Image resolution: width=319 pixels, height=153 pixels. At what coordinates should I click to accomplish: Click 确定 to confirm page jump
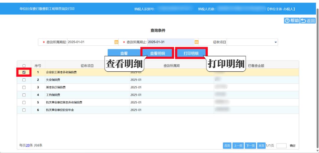[292, 145]
